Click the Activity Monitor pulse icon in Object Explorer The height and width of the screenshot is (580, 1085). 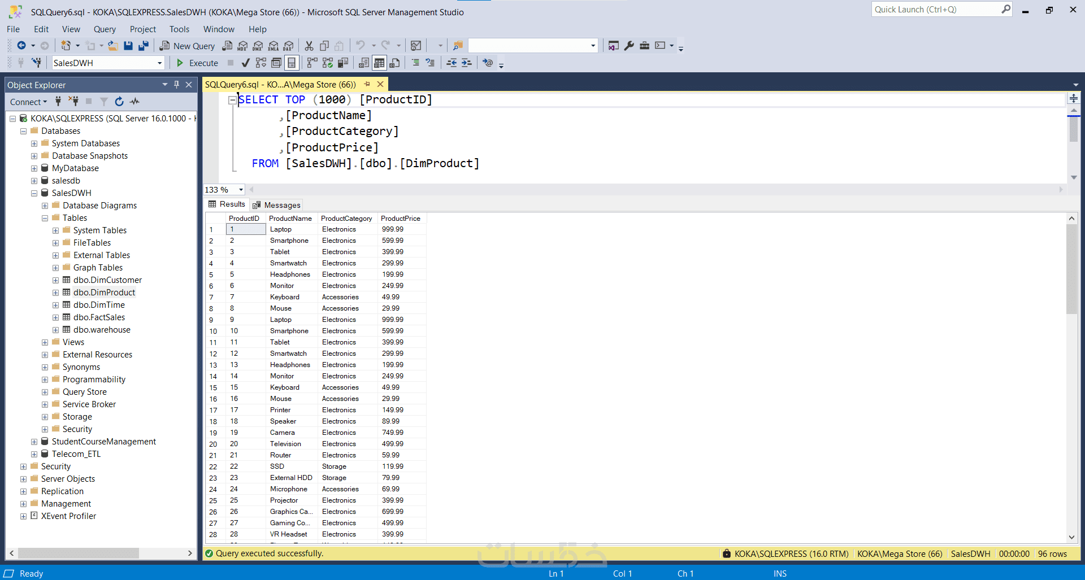134,102
